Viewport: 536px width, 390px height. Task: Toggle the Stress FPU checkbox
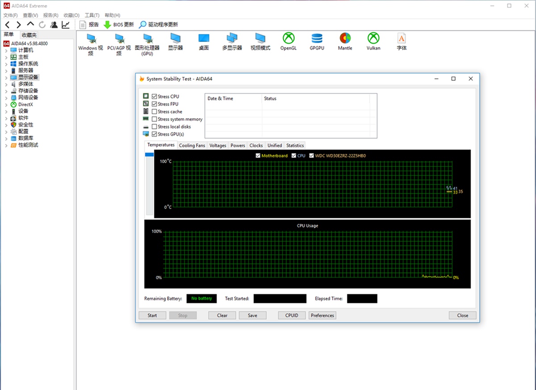click(155, 104)
